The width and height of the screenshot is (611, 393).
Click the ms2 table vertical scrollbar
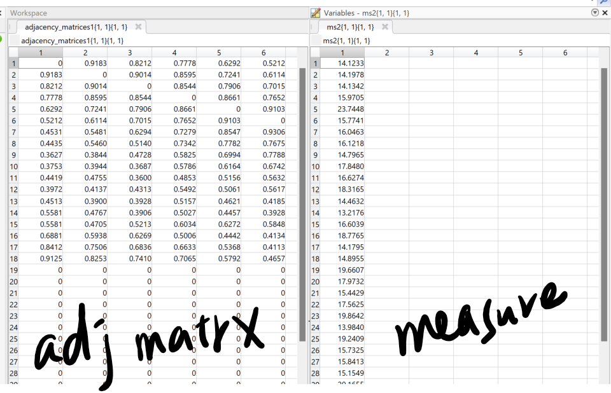(x=604, y=191)
